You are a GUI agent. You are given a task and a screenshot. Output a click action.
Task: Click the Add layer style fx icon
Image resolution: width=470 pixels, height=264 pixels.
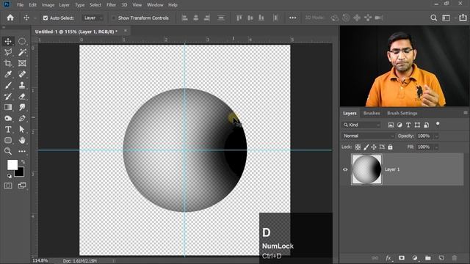[x=388, y=257]
